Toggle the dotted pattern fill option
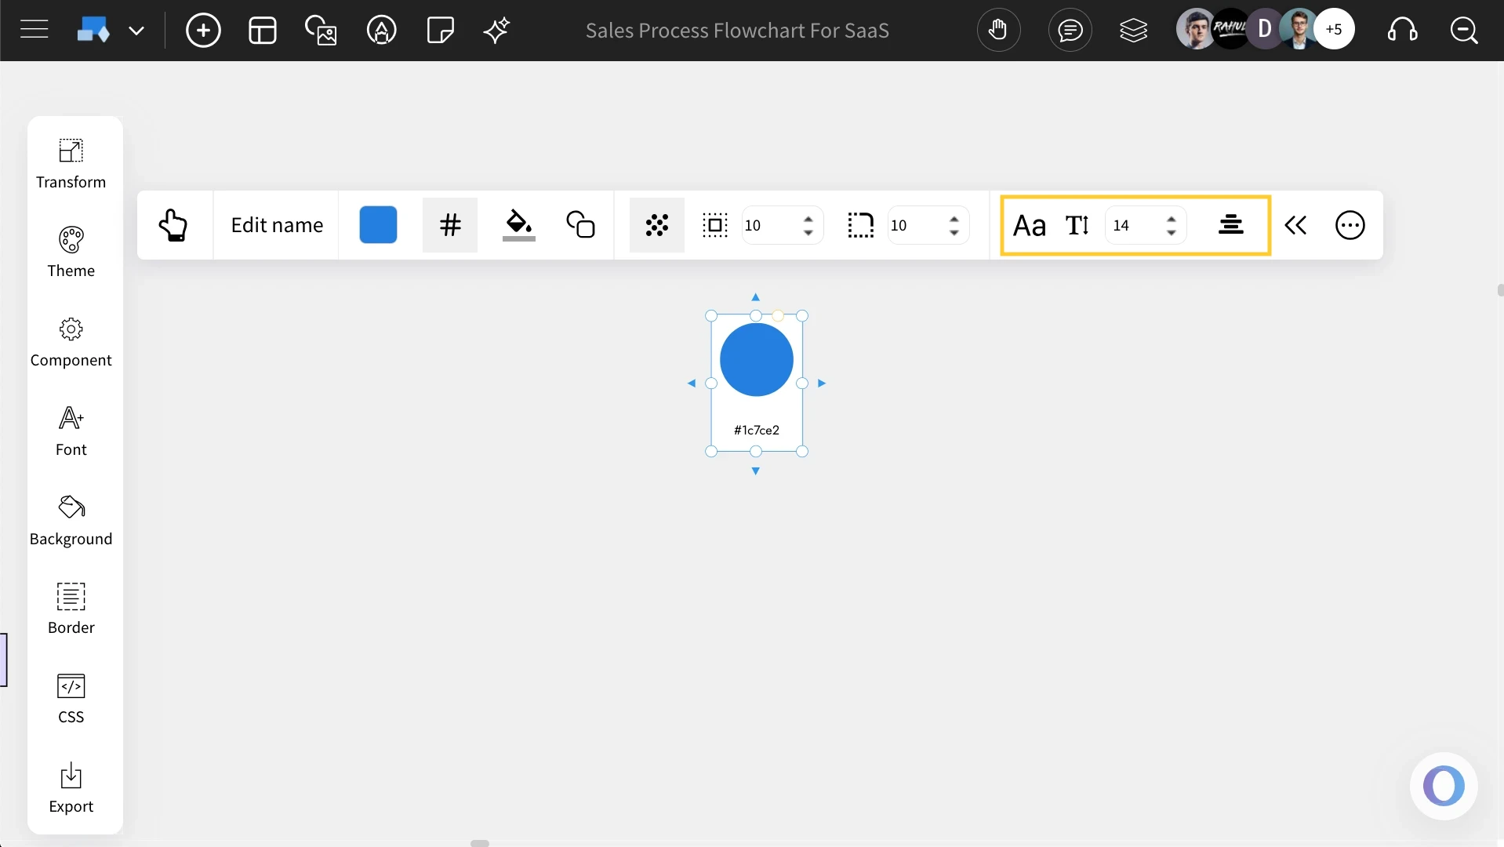The height and width of the screenshot is (847, 1504). [x=657, y=225]
